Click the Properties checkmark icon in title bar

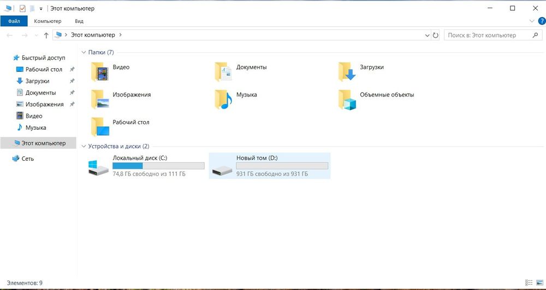tap(22, 8)
